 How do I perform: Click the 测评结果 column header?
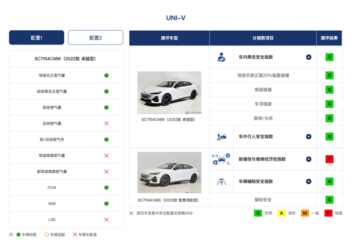[x=329, y=38]
